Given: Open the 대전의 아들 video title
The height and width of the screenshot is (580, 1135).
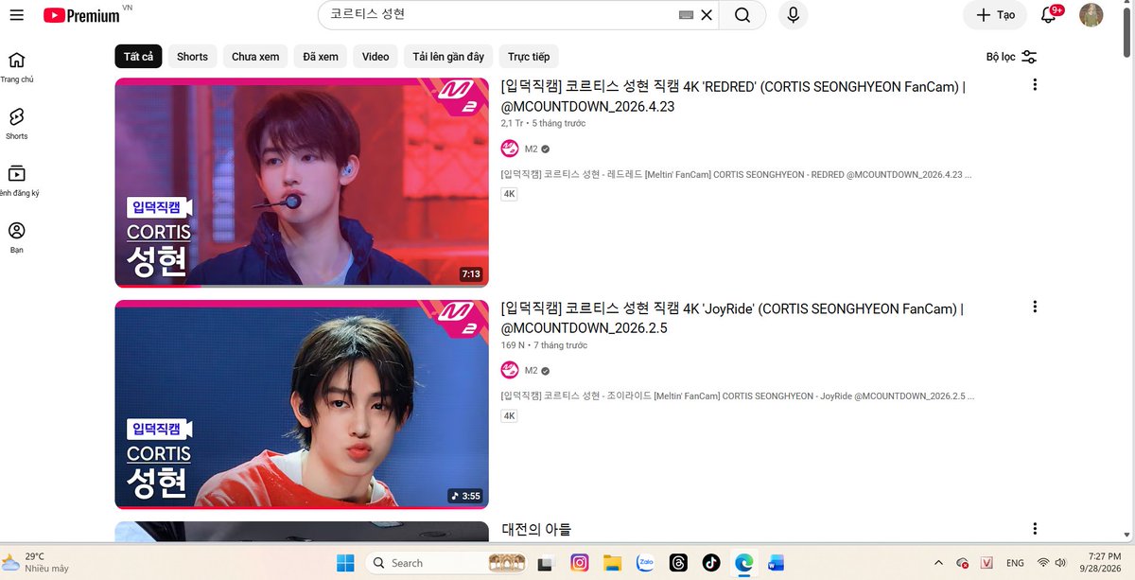Looking at the screenshot, I should [536, 530].
